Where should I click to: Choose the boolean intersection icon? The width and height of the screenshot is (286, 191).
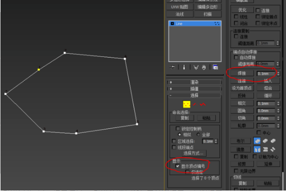273,141
